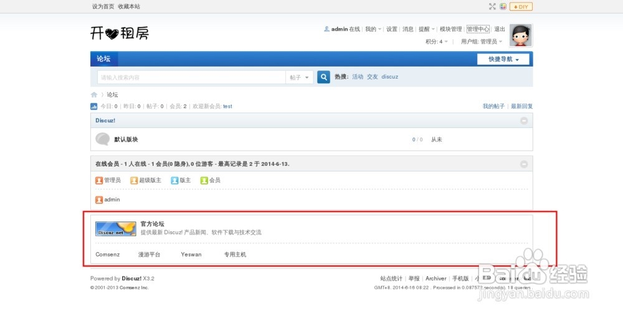Click the home icon in the breadcrumb
The width and height of the screenshot is (623, 315).
[x=94, y=95]
